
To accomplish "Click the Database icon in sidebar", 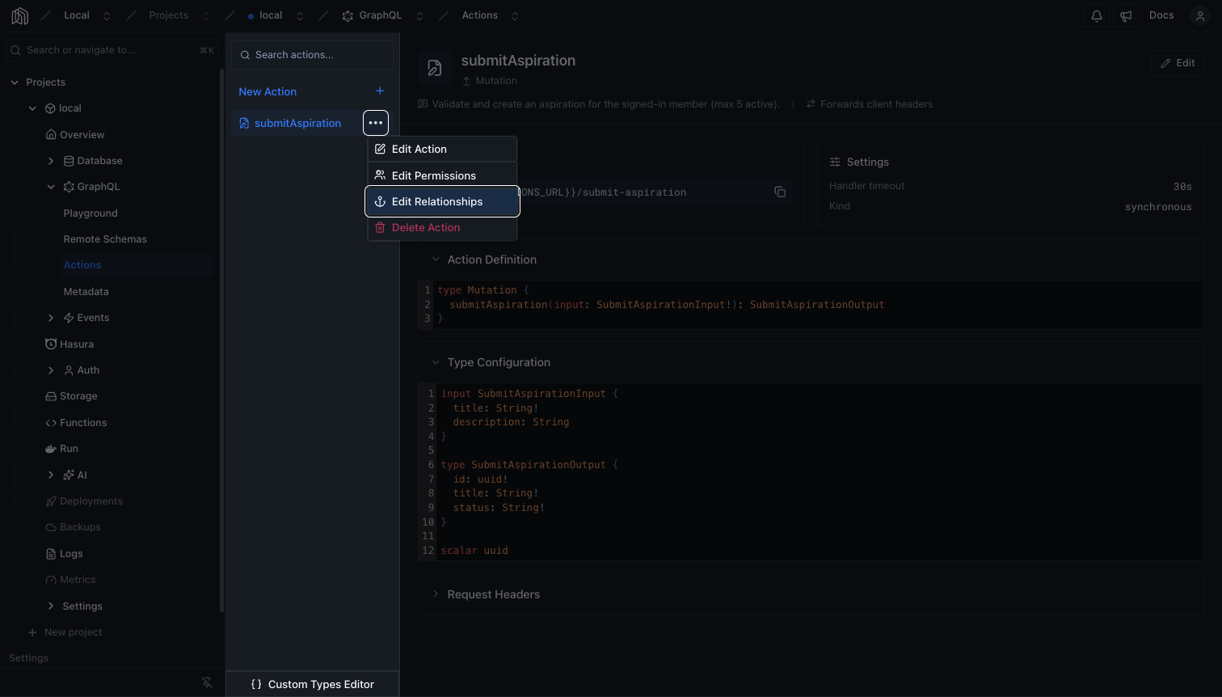I will click(x=69, y=161).
